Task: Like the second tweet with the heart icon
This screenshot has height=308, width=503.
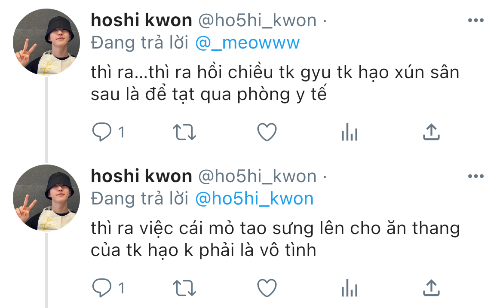Action: 267,288
